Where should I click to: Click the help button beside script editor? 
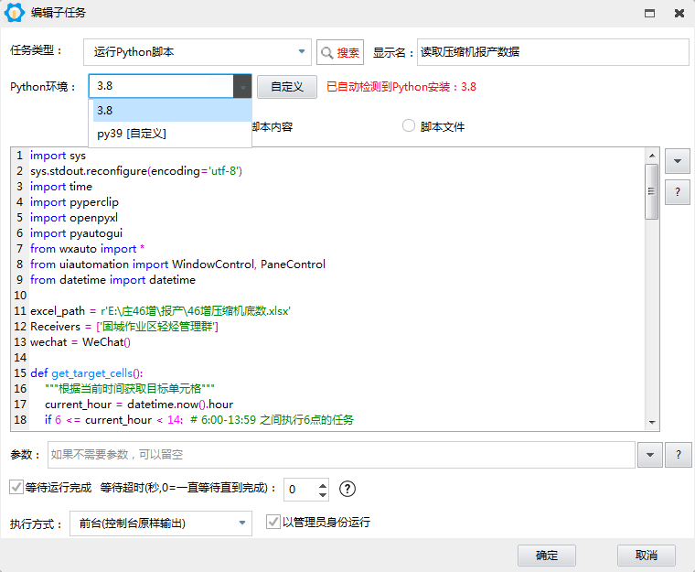tap(677, 191)
